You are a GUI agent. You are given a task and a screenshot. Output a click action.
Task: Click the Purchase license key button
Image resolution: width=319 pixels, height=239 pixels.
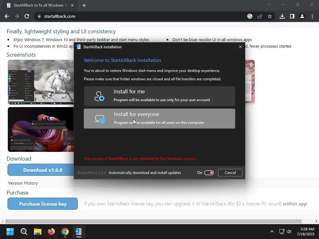pos(42,204)
